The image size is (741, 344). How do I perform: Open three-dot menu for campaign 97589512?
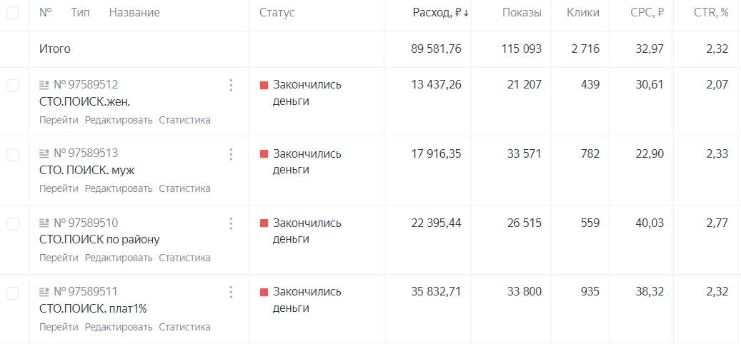click(231, 86)
